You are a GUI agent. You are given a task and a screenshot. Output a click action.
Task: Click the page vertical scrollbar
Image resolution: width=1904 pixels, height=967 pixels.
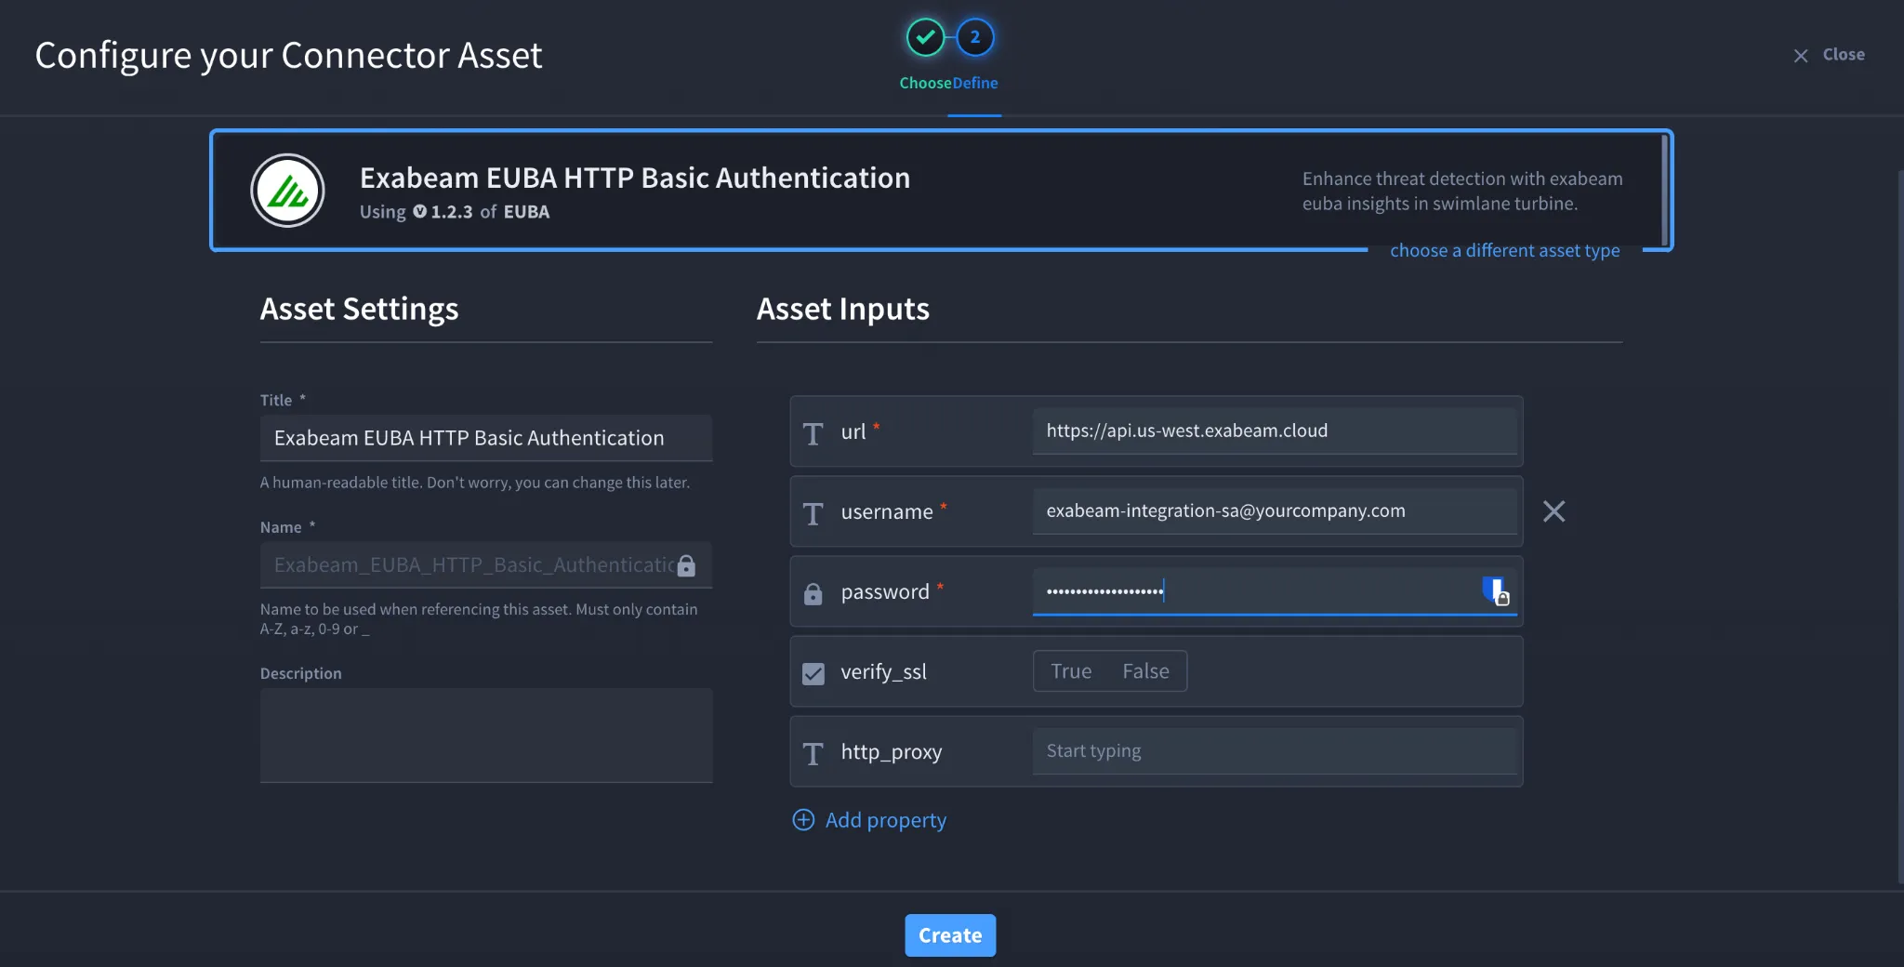[x=1899, y=525]
